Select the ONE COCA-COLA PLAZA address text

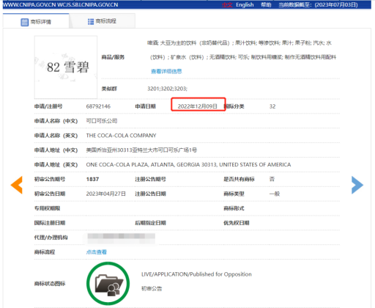click(188, 165)
